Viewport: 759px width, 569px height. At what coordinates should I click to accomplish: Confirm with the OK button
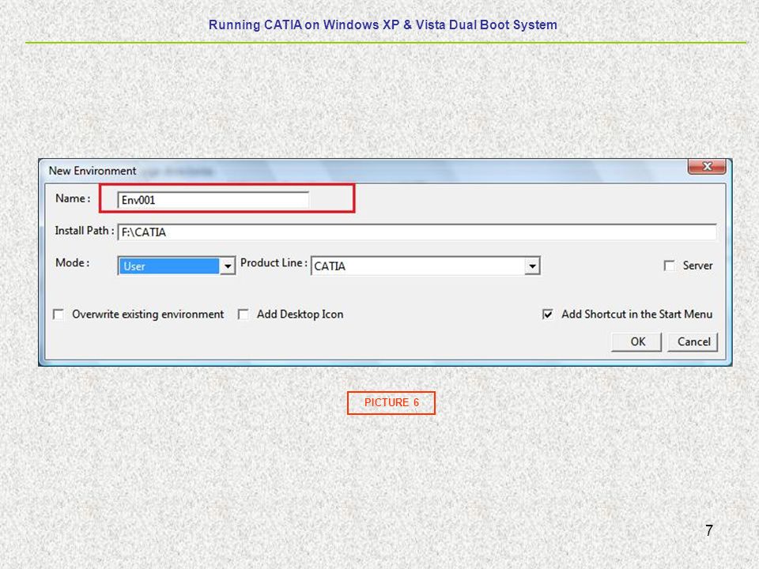(x=636, y=341)
